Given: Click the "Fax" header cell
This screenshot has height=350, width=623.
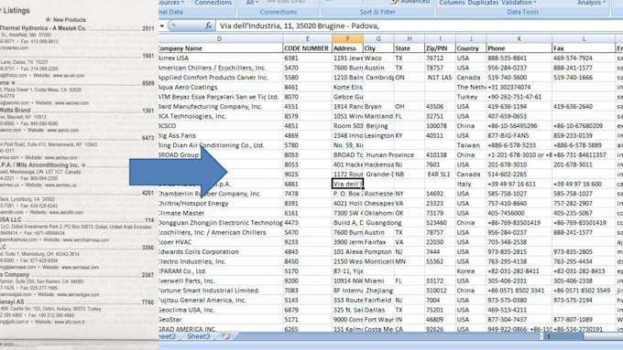Looking at the screenshot, I should (x=584, y=48).
